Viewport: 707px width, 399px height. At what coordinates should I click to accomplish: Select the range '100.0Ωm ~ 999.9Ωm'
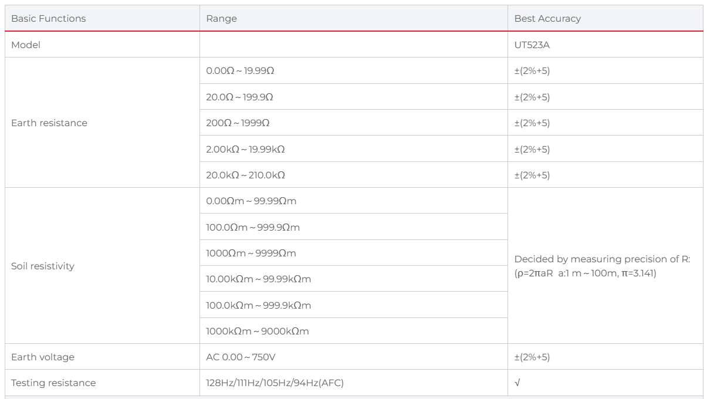coord(253,227)
